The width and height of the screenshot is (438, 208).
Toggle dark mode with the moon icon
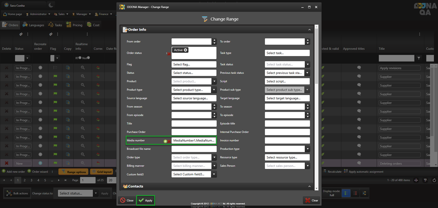coord(51,5)
